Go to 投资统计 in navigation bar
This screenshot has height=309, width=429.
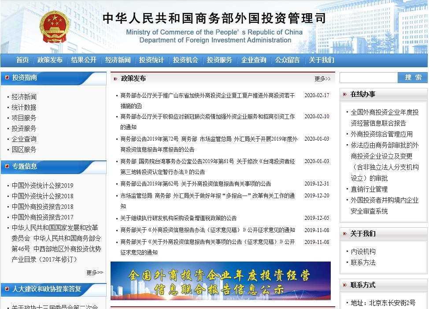click(152, 60)
